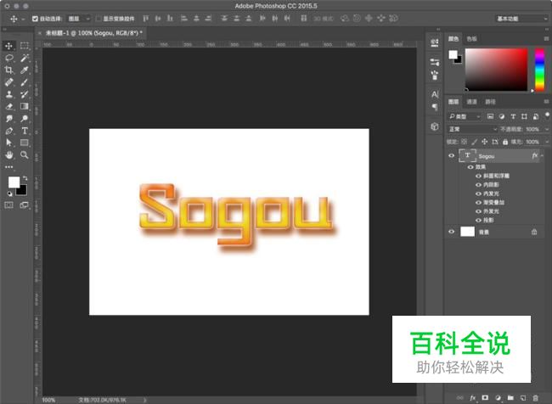Select the Rectangle shape tool

point(25,143)
